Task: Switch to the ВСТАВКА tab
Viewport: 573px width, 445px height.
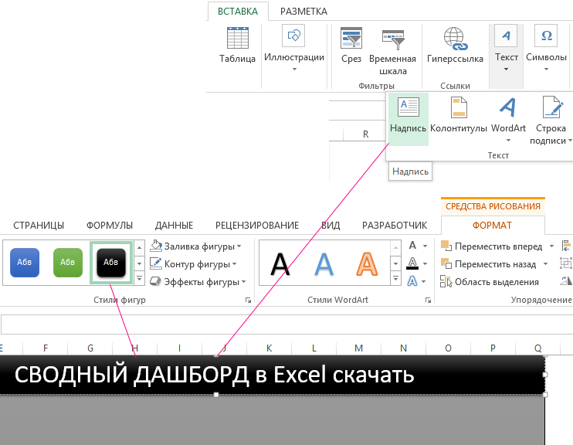Action: point(238,12)
